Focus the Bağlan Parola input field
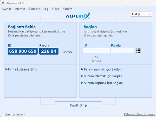156x117 pixels. point(122,51)
